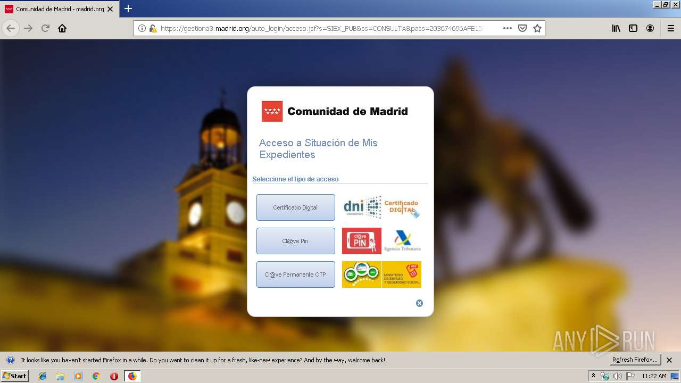Screen dimensions: 681x383
Task: Close the access dialog with X icon
Action: click(419, 303)
